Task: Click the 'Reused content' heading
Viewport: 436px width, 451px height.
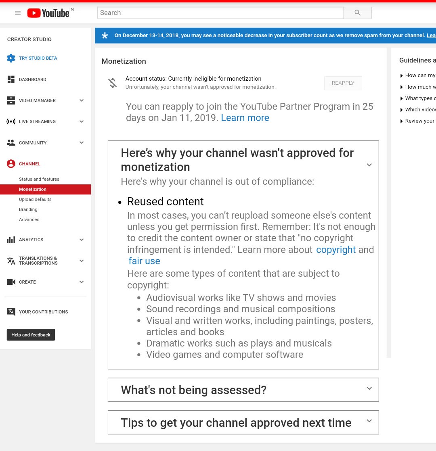Action: [x=166, y=202]
